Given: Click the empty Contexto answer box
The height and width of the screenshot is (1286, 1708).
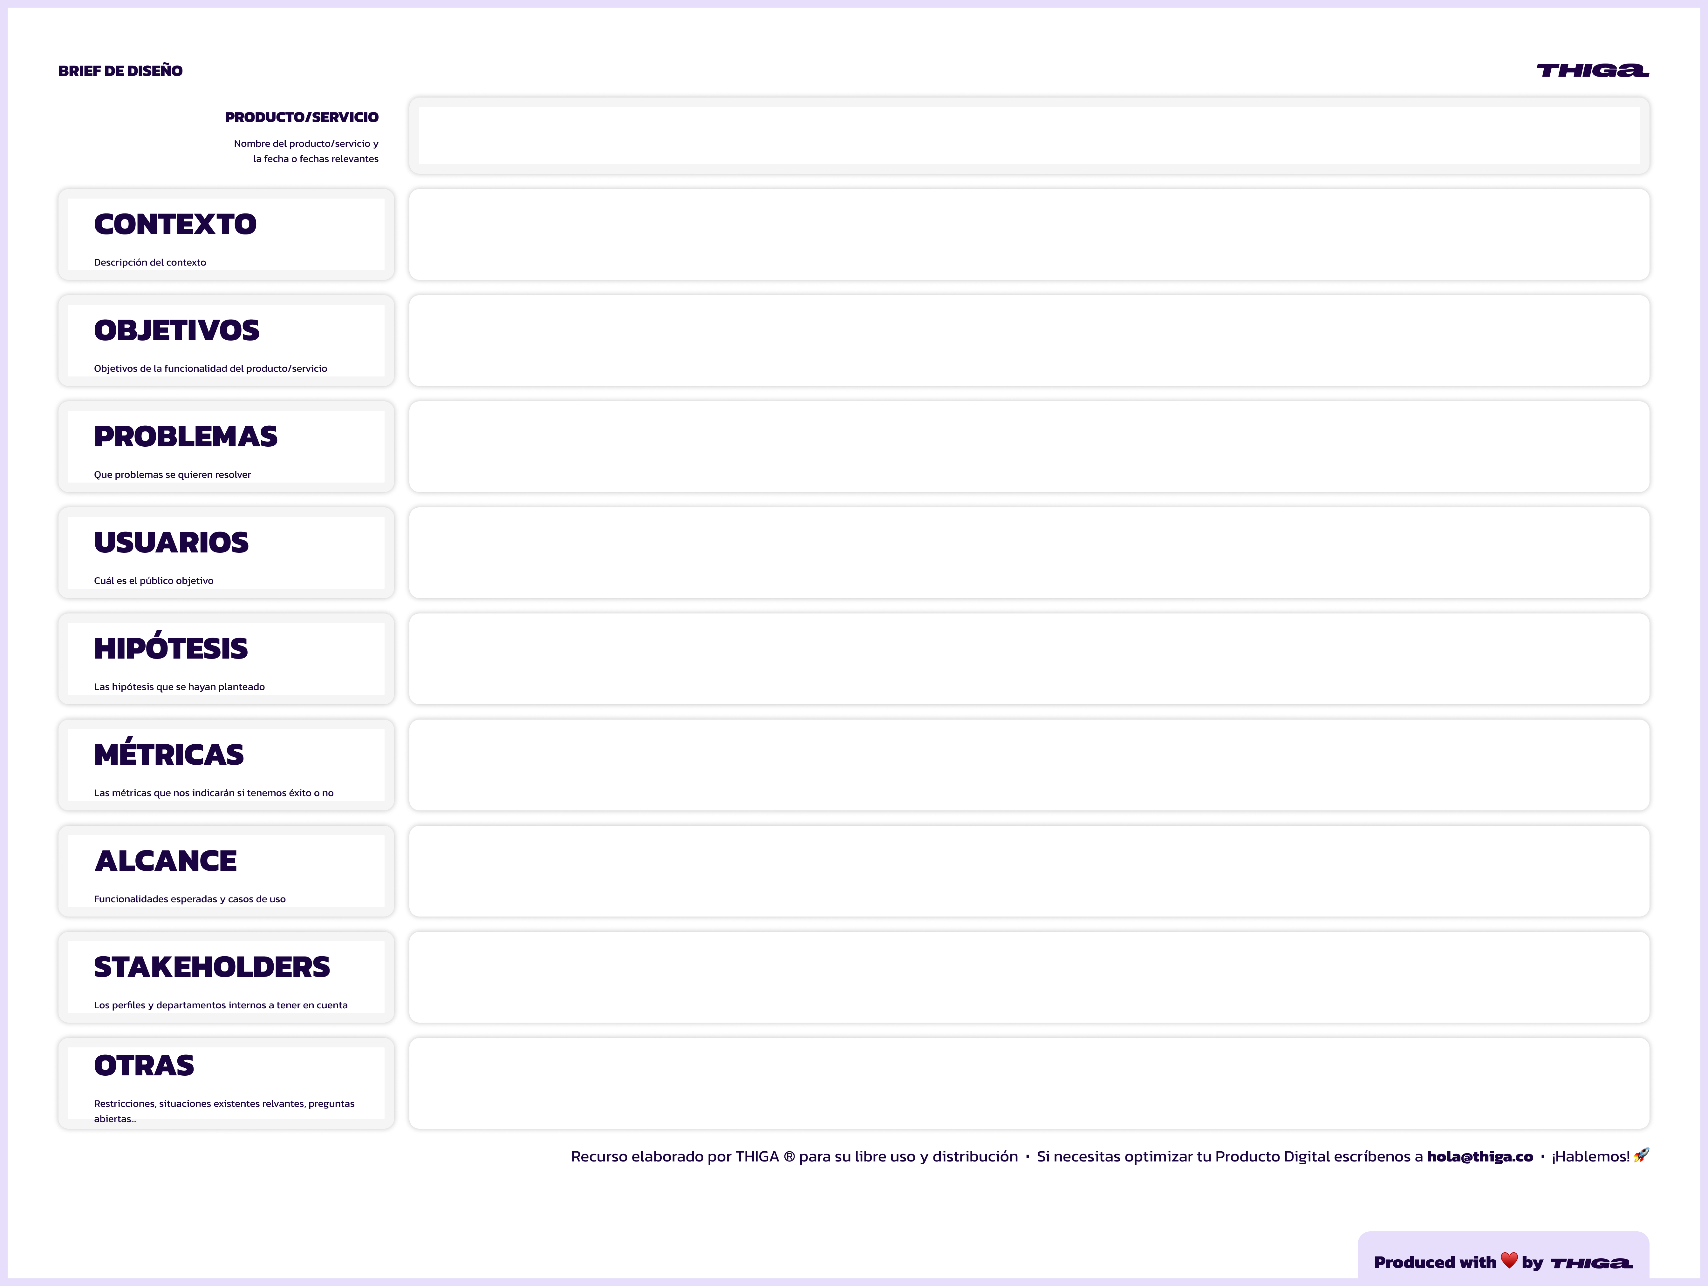Looking at the screenshot, I should pyautogui.click(x=1028, y=235).
